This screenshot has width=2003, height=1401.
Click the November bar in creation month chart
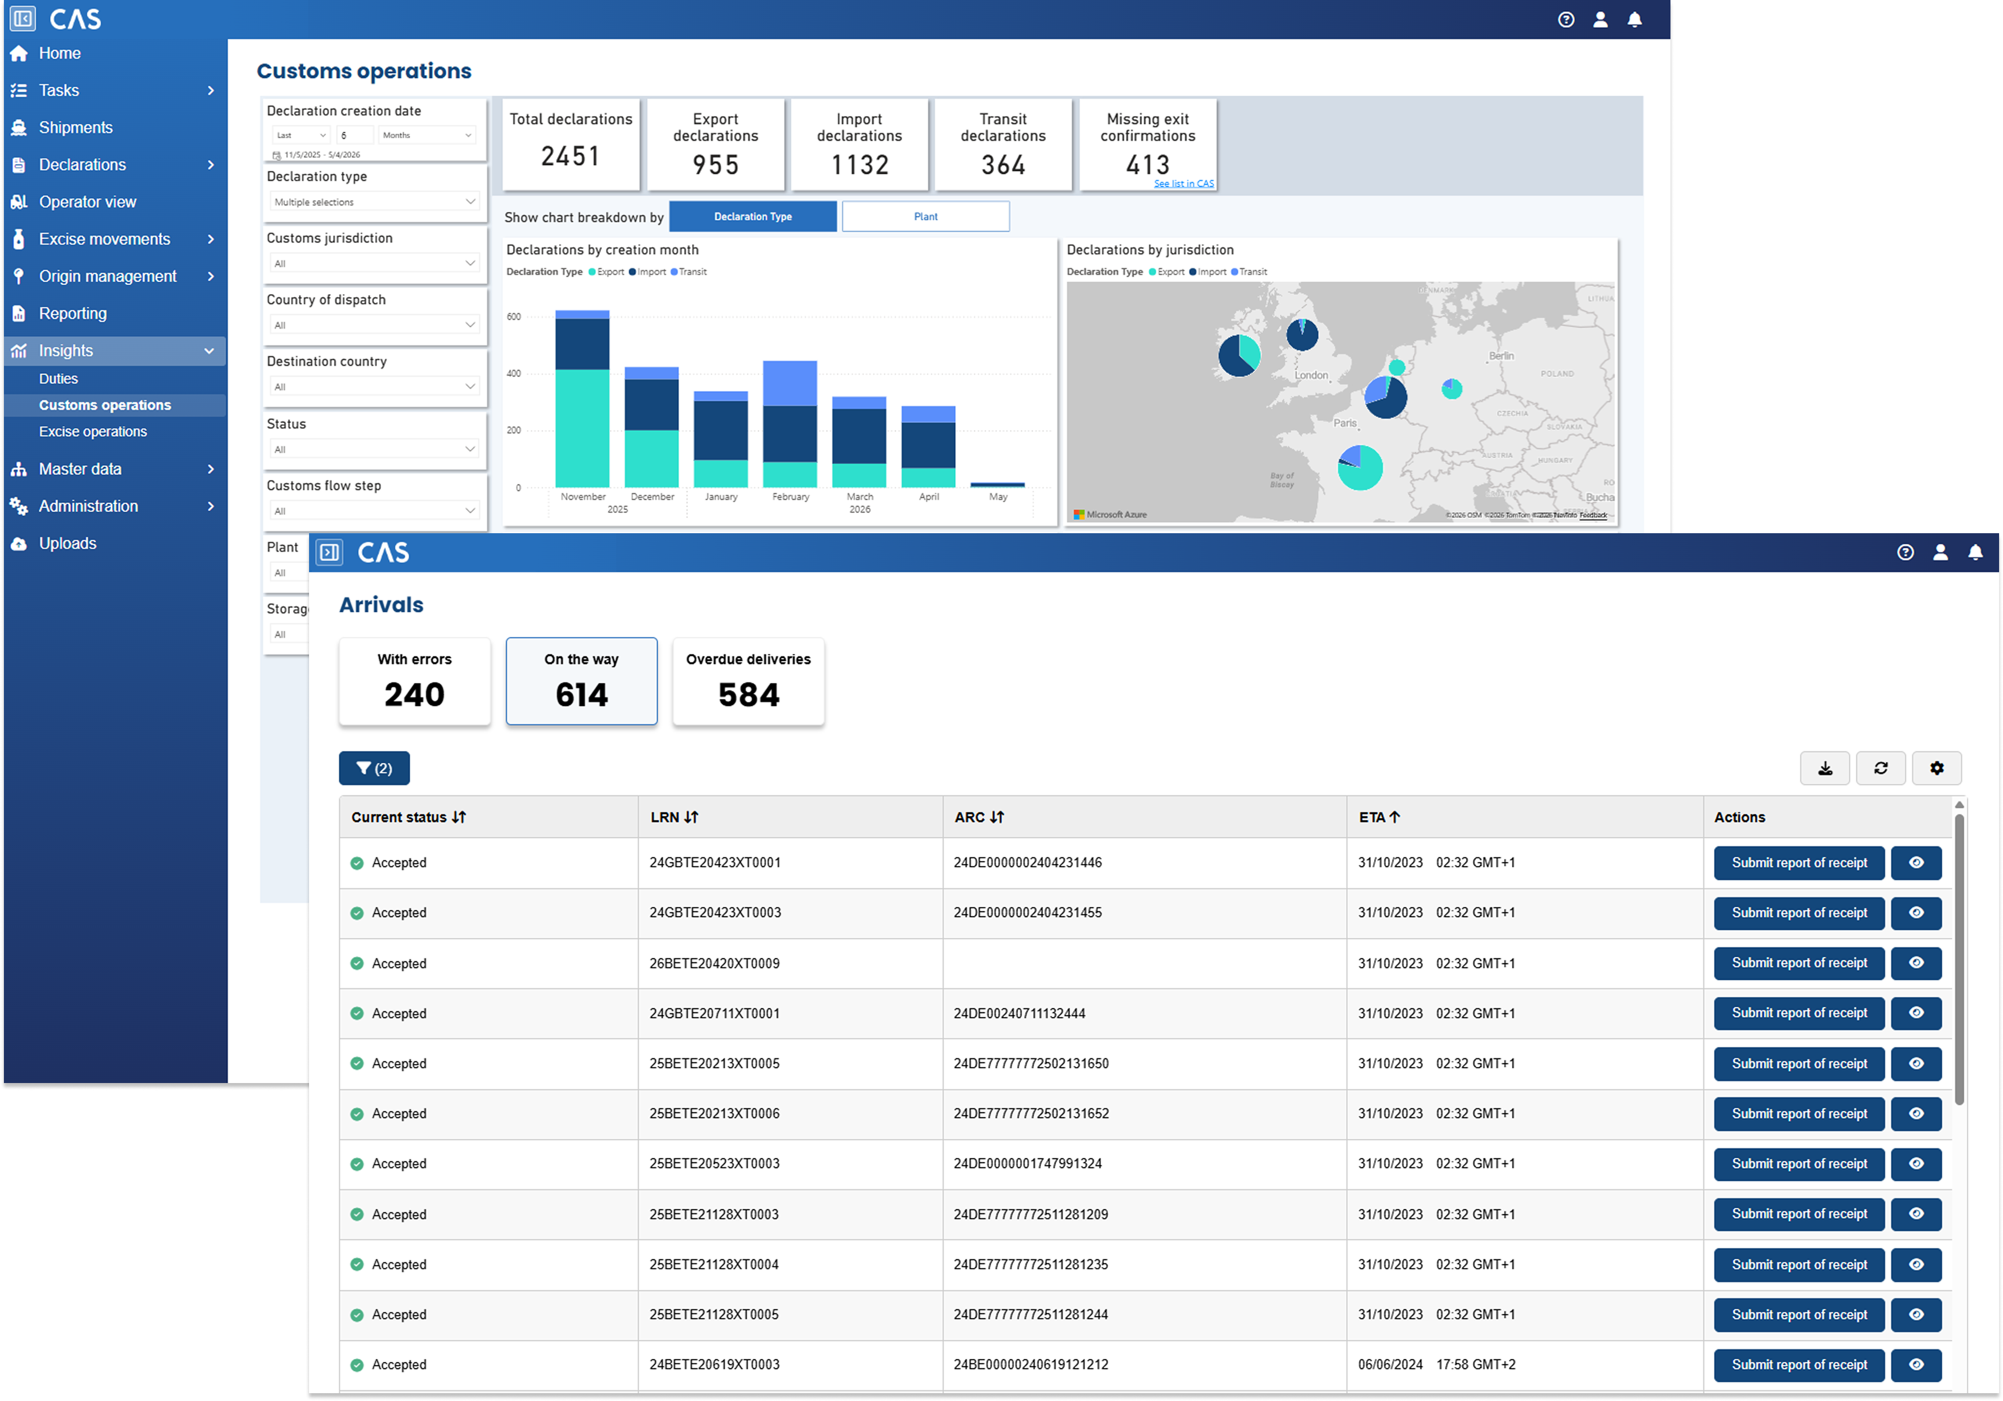582,399
